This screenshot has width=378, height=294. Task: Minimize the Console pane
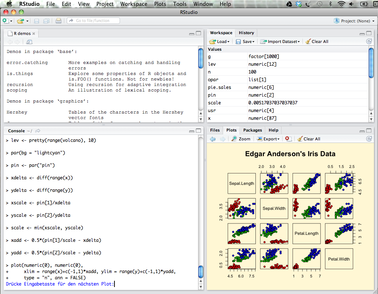tap(192, 131)
